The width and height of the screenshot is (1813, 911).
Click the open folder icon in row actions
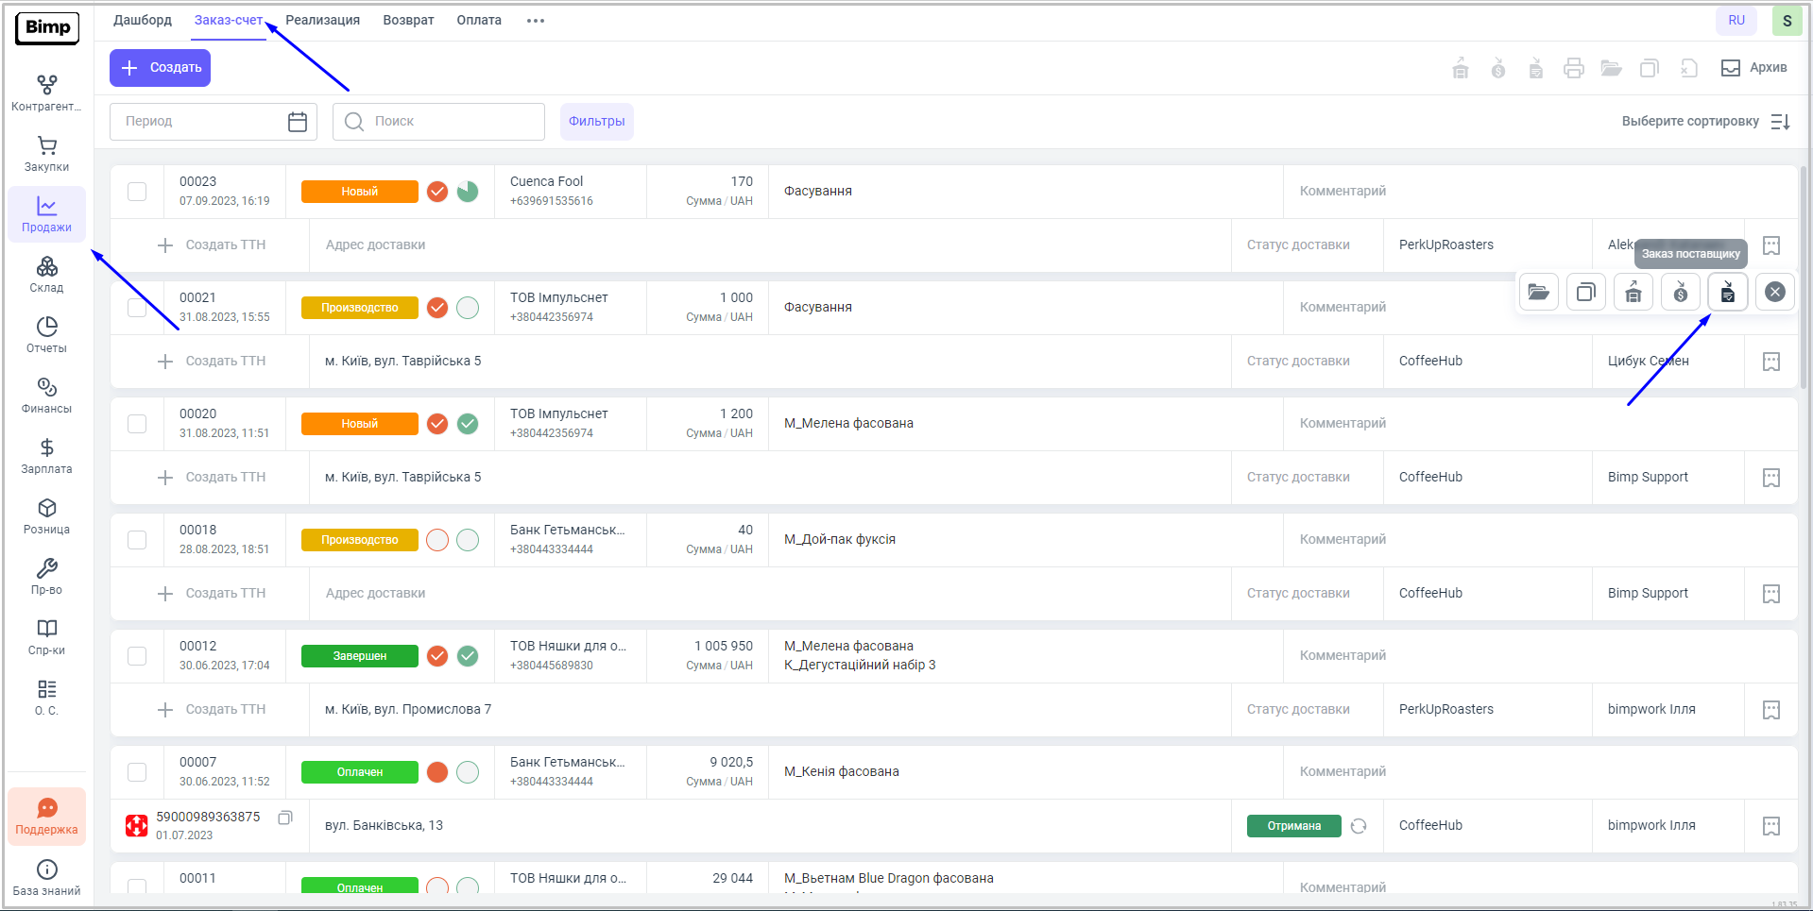tap(1538, 293)
